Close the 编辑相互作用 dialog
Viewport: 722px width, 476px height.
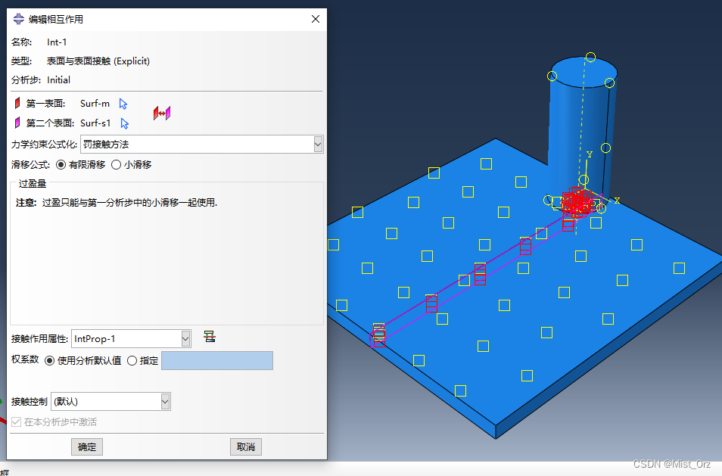pos(315,20)
